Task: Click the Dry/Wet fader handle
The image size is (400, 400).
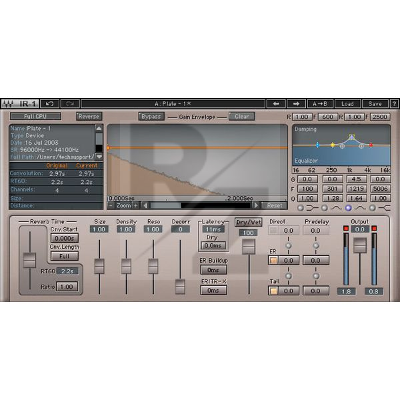Action: coord(249,247)
